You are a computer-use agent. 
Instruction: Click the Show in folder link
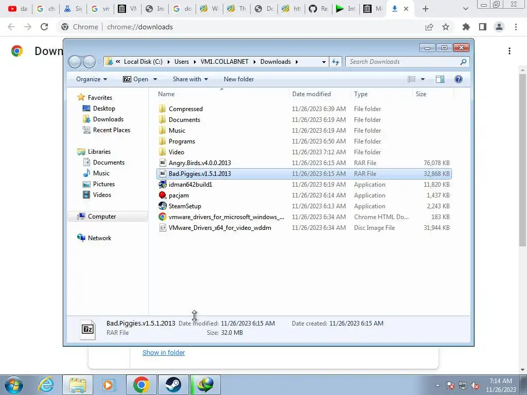click(x=164, y=352)
